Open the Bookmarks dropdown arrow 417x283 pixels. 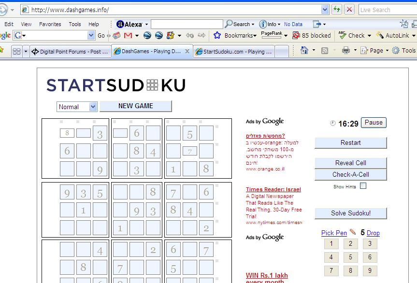click(x=255, y=36)
